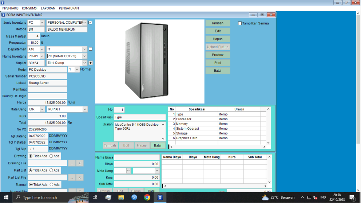Viewport: 361px width, 203px height.
Task: Click the weather icon in taskbar
Action: [265, 197]
